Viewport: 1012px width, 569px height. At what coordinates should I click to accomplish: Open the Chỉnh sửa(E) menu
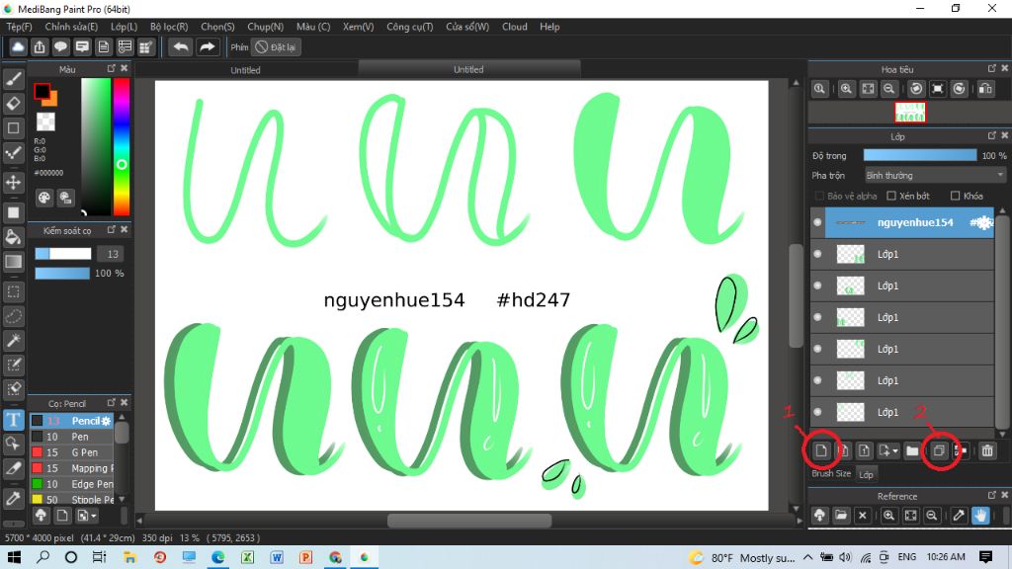coord(71,27)
